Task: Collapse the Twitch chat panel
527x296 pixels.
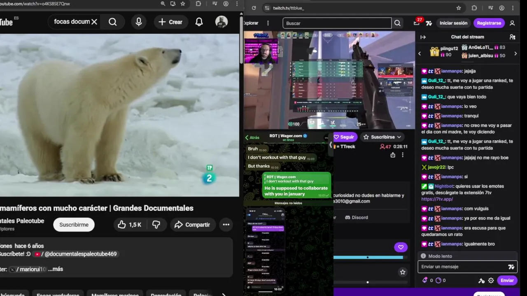Action: tap(423, 37)
